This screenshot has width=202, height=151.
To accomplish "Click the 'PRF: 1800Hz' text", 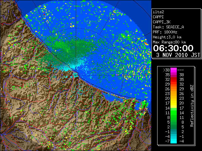I will [165, 32].
